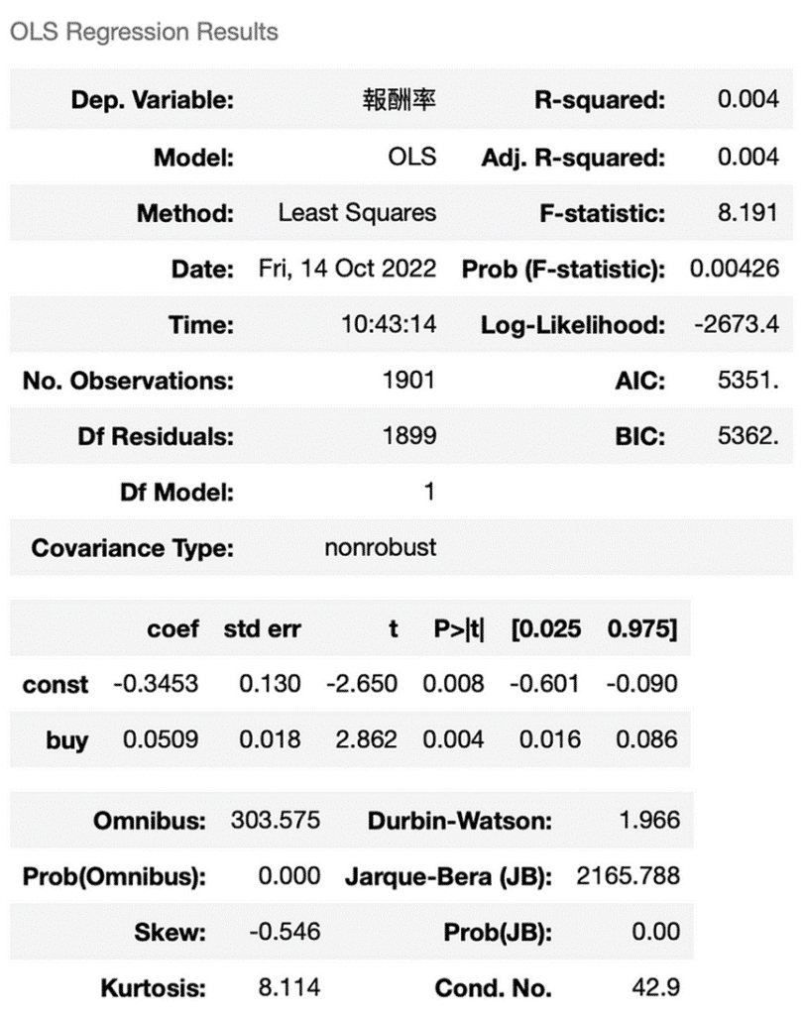Select the buy coefficient 0.0509
This screenshot has height=1015, width=804.
[159, 739]
